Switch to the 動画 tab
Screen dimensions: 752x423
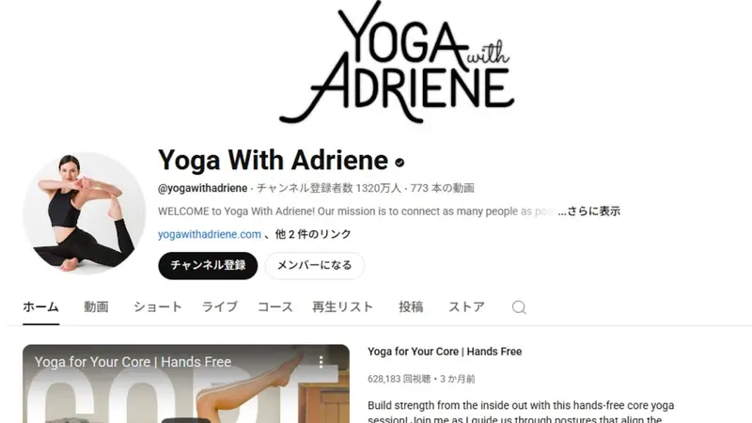tap(96, 307)
